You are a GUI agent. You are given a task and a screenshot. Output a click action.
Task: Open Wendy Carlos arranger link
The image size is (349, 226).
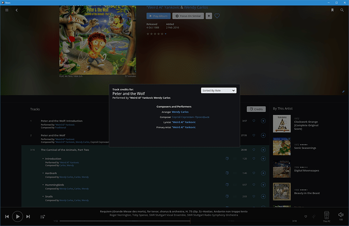pyautogui.click(x=180, y=112)
